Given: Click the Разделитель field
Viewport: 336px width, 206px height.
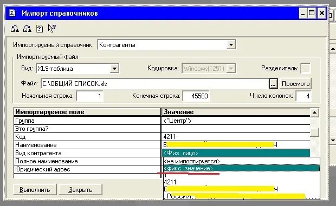Looking at the screenshot, I should (306, 68).
